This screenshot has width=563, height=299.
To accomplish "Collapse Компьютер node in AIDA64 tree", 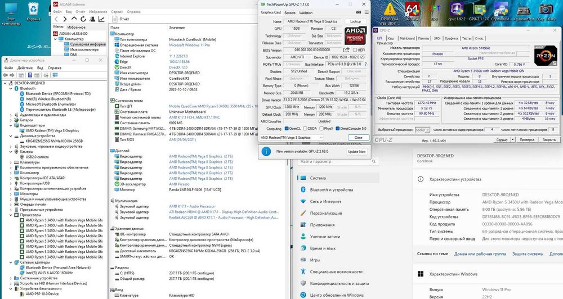I will (55, 39).
